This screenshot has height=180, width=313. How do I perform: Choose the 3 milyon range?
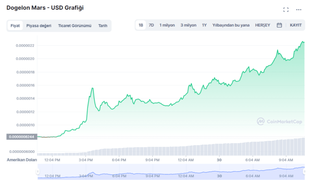[x=188, y=25]
